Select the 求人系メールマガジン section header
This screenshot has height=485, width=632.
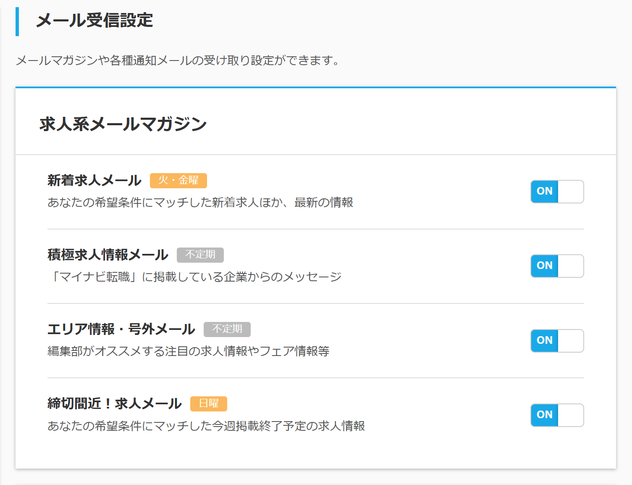122,124
